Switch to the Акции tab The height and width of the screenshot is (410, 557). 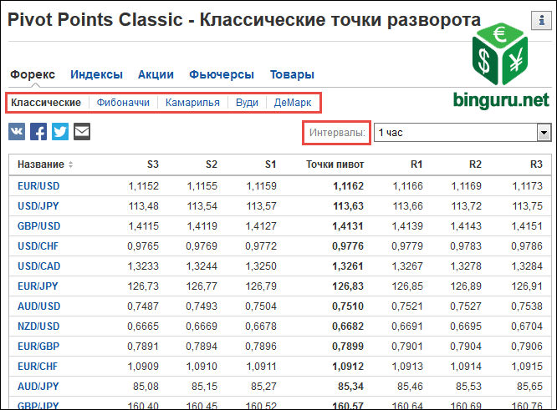[x=156, y=74]
